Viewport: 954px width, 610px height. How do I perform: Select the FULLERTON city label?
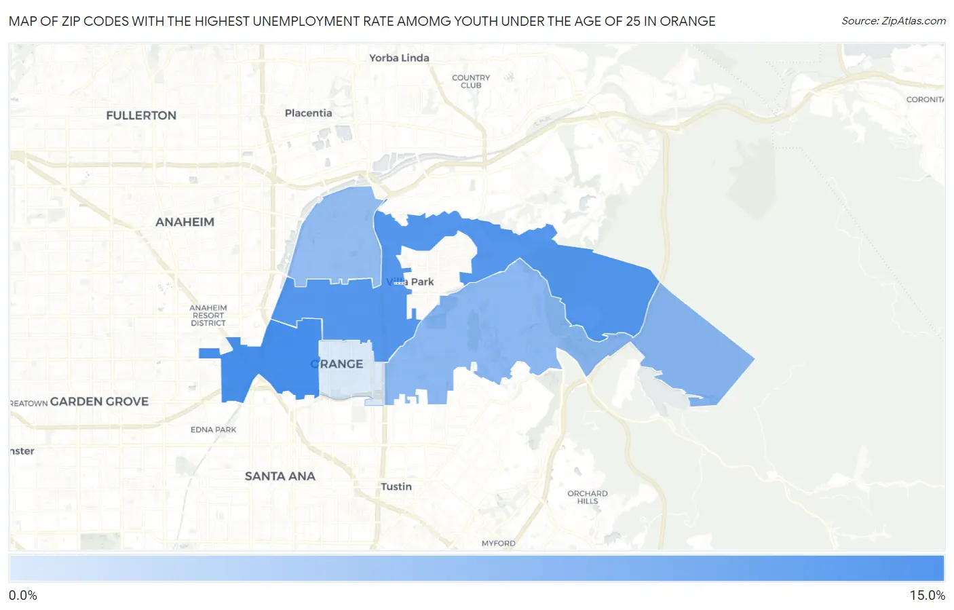141,115
